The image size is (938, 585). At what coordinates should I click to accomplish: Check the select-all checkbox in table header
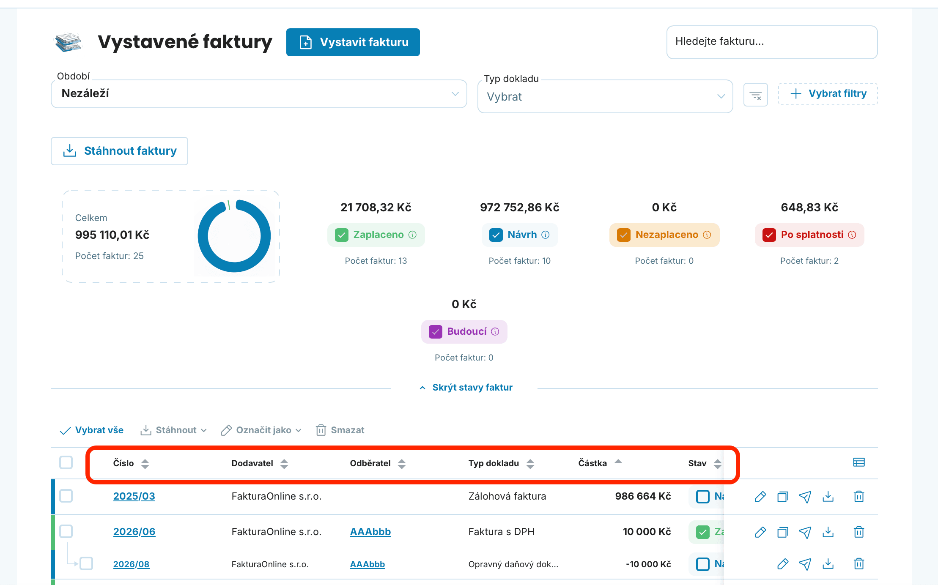(66, 462)
